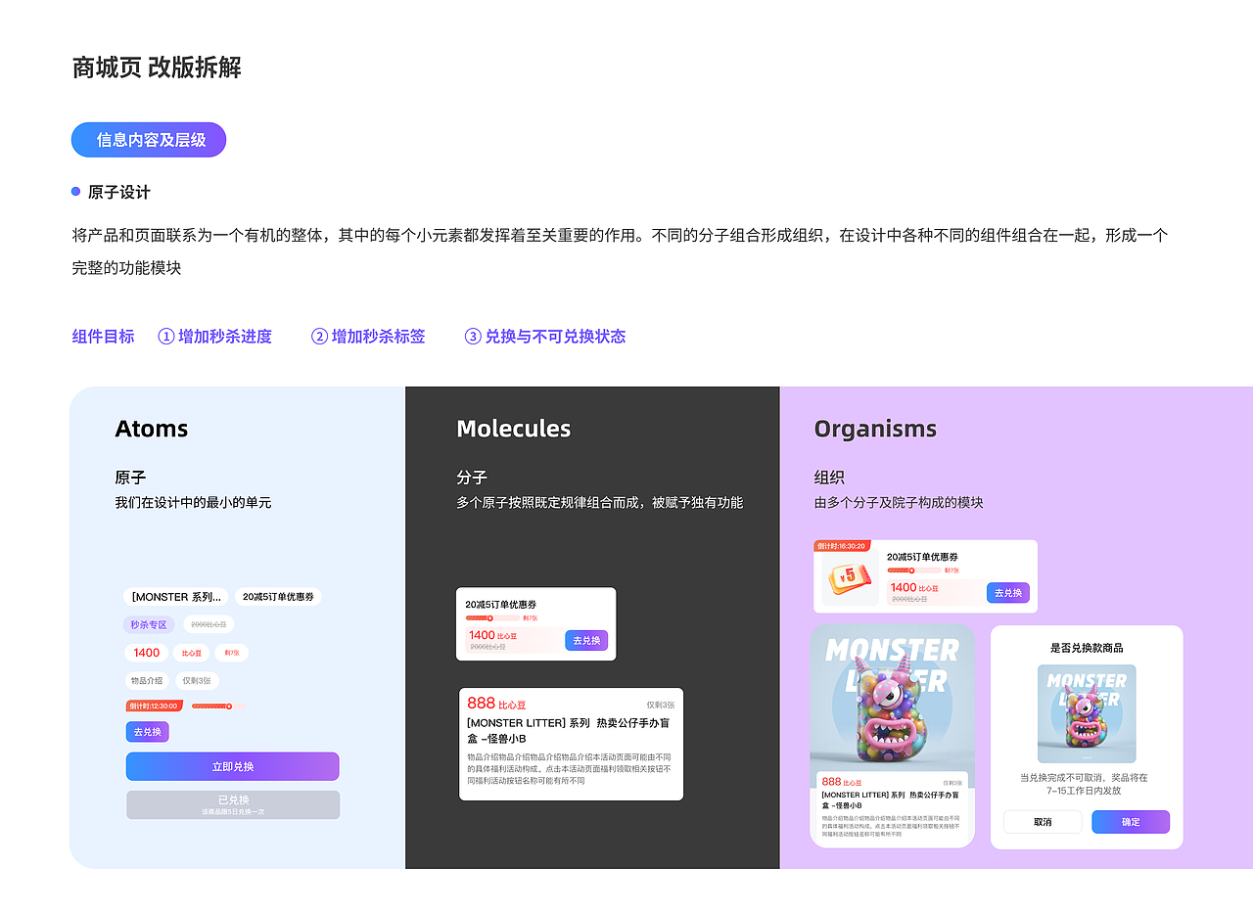Click the ¥5 coupon icon in Organisms
This screenshot has height=912, width=1253.
pos(848,578)
